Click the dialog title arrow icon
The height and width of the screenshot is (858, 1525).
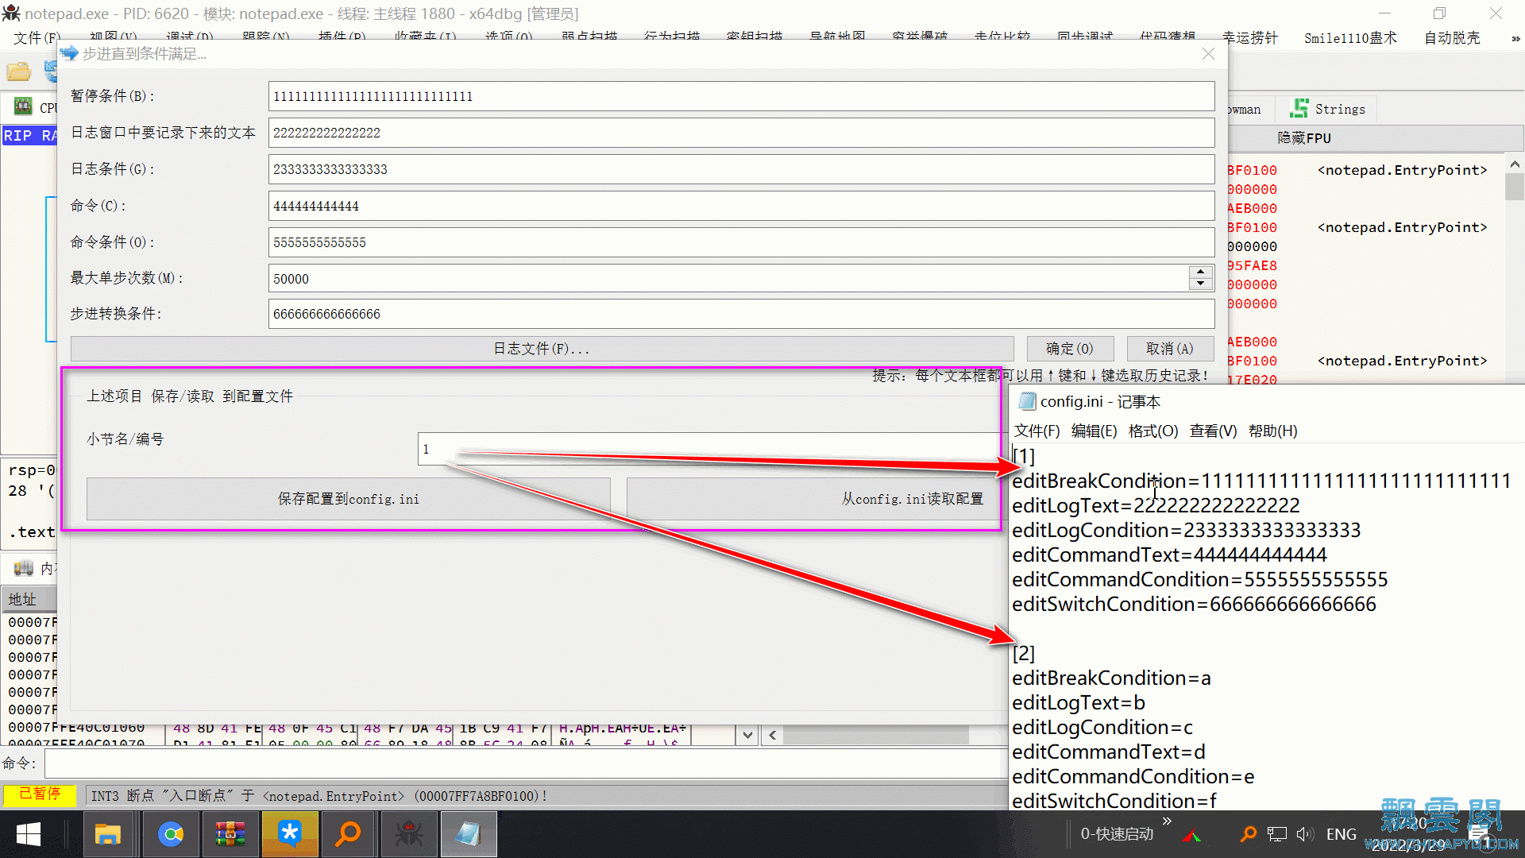[x=69, y=53]
